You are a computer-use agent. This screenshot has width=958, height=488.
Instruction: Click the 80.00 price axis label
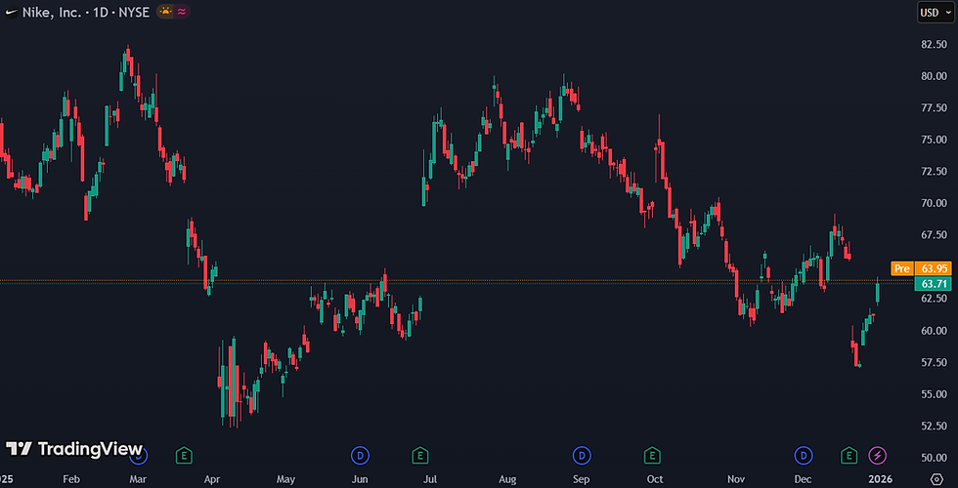tap(934, 76)
